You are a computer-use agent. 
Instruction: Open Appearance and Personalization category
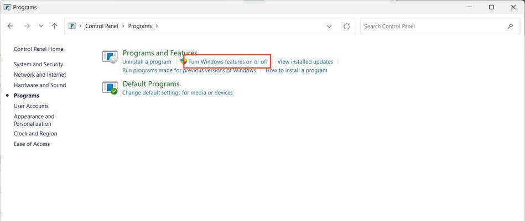34,120
